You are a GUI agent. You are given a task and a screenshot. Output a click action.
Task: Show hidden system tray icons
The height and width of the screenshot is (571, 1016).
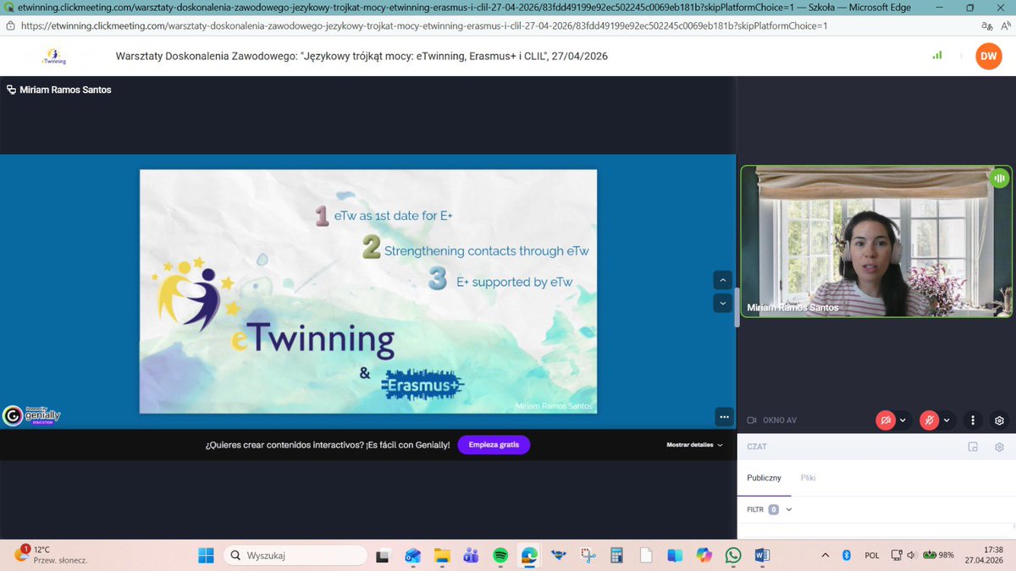[x=825, y=555]
